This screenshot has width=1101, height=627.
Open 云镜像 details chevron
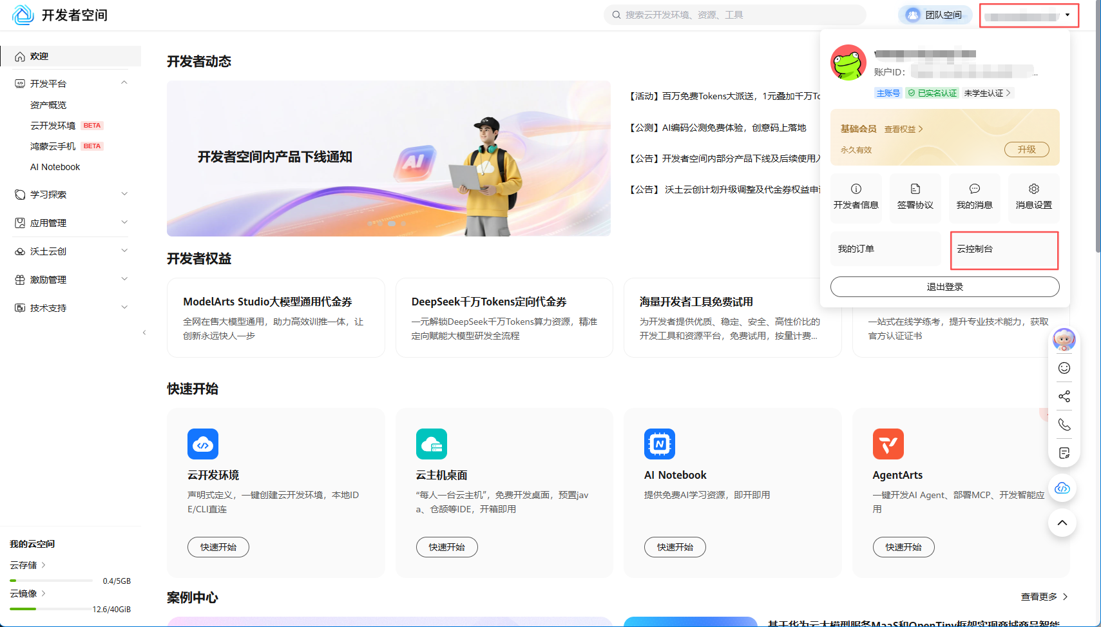point(44,593)
